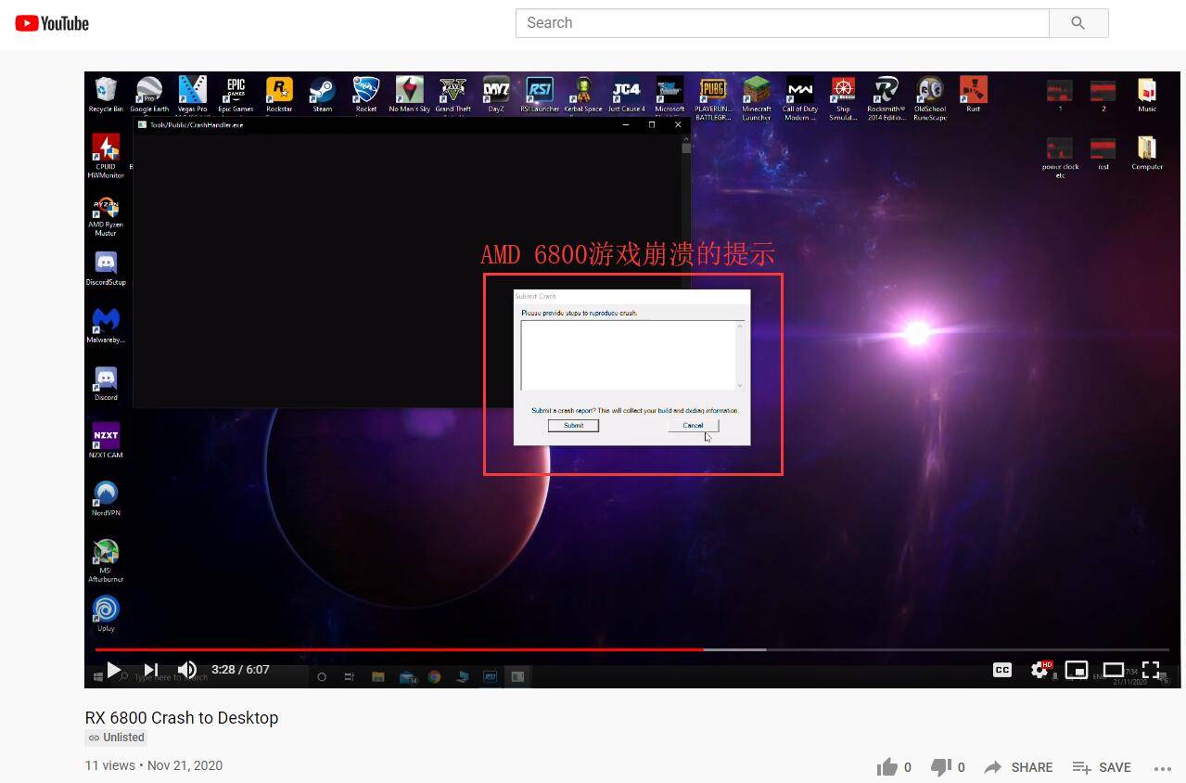Click the video title RX 6800 Crash to Desktop
Viewport: 1186px width, 783px height.
point(182,717)
